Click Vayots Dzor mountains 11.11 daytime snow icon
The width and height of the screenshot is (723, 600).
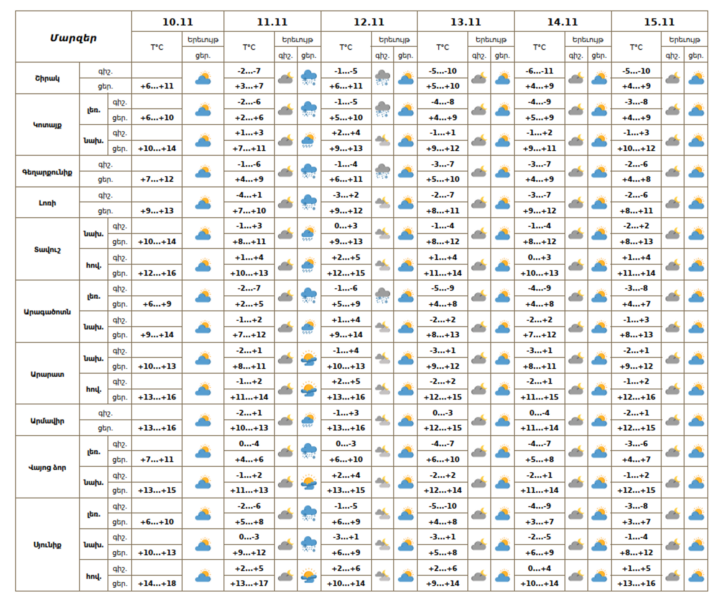tap(309, 451)
